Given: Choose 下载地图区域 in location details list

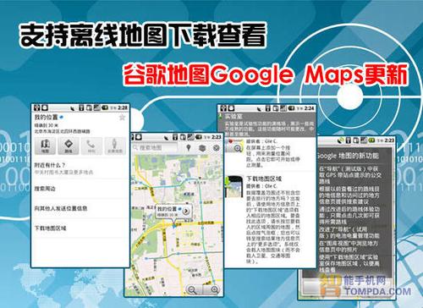Looking at the screenshot, I should [80, 228].
